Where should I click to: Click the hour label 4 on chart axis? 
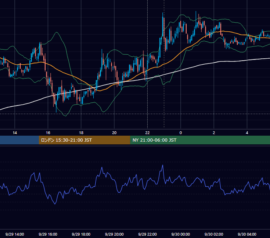tap(247, 133)
